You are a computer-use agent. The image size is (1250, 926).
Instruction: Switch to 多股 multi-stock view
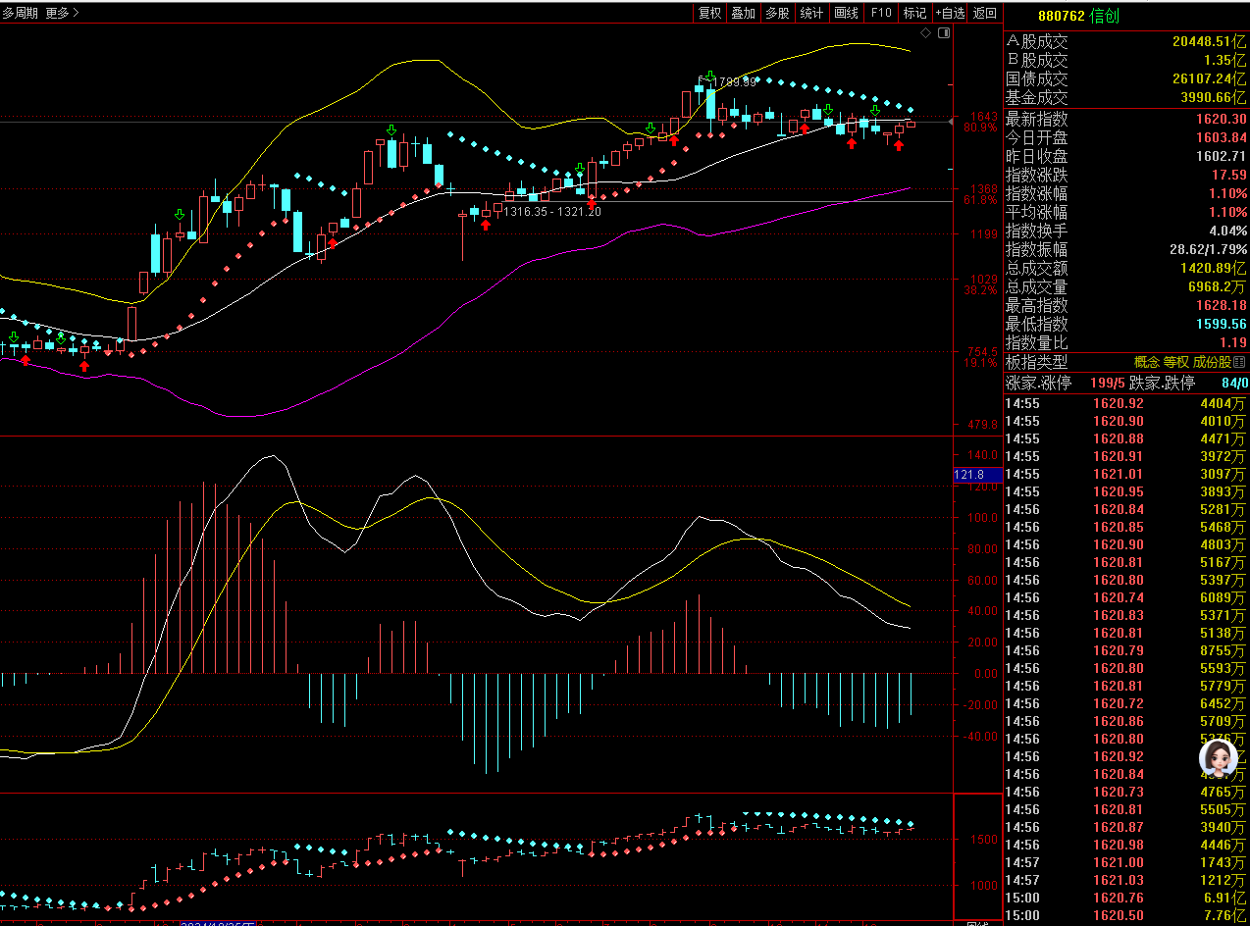click(777, 13)
